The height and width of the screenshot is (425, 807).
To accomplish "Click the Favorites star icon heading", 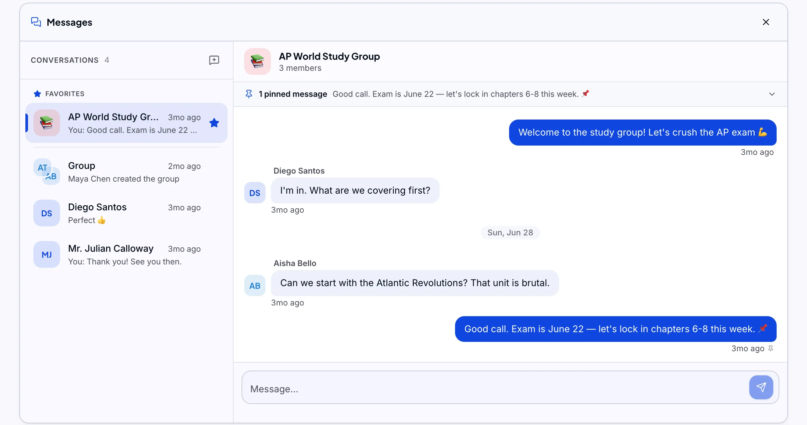I will pos(37,94).
